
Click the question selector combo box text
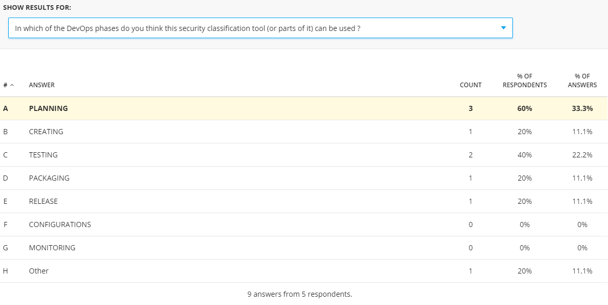[188, 28]
